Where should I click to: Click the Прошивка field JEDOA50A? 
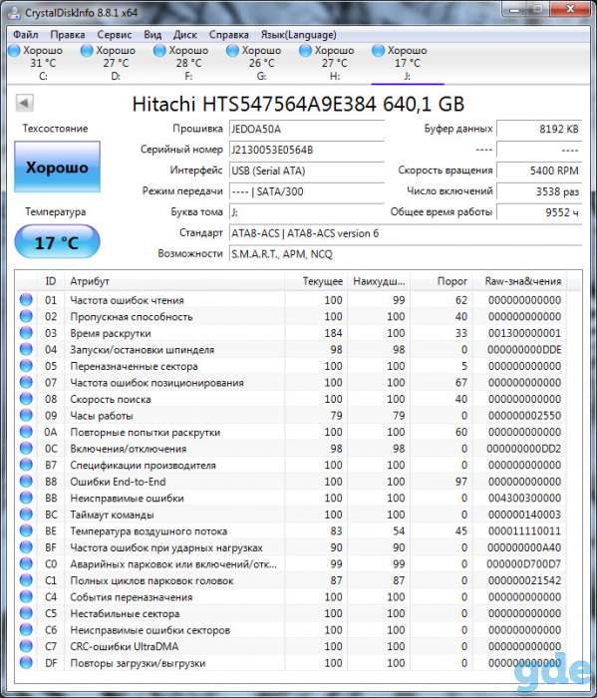(x=307, y=129)
